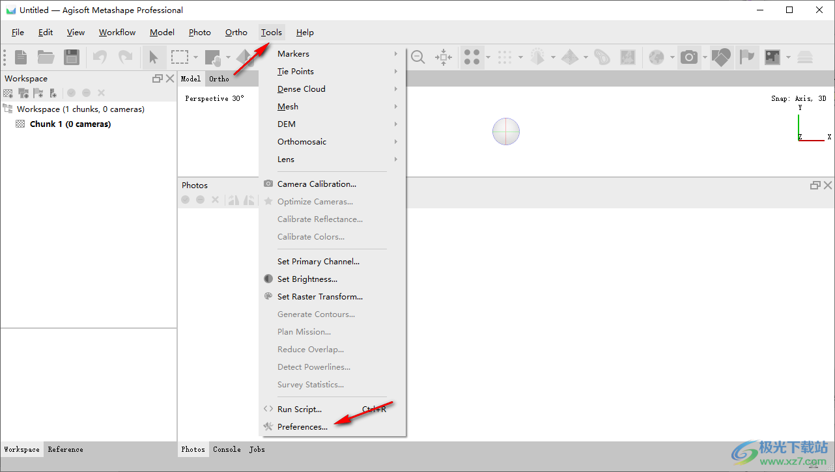Click Remove X icon in Workspace toolbar
This screenshot has height=472, width=835.
coord(101,93)
